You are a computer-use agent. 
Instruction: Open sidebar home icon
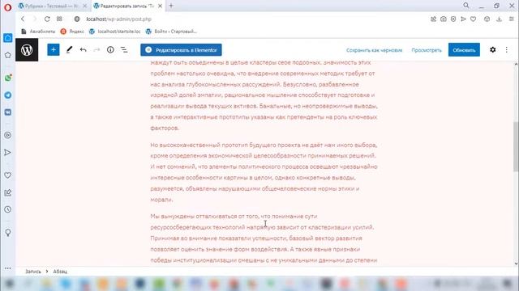click(7, 38)
